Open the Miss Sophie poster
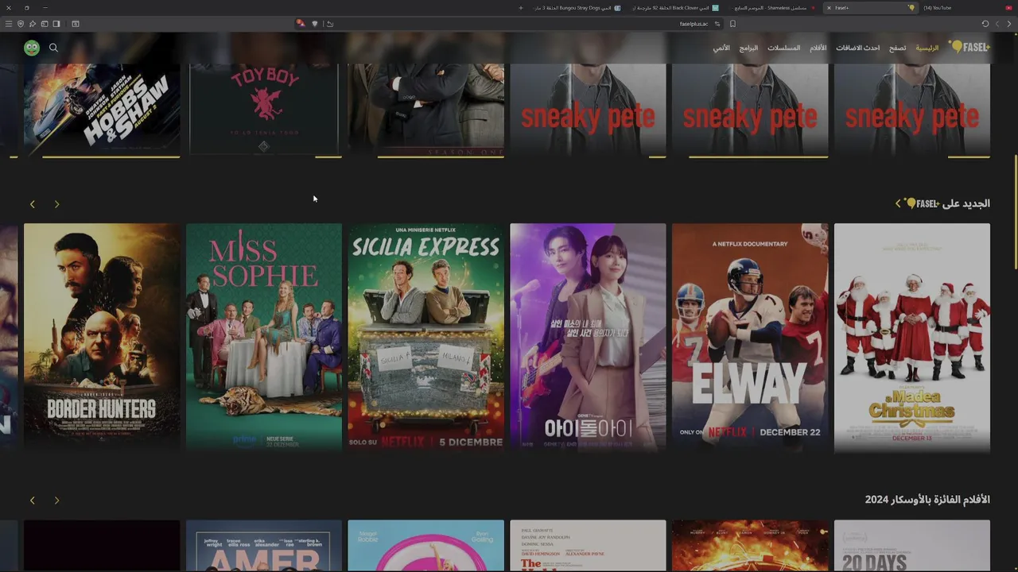Screen dimensions: 1018x572 click(264, 338)
